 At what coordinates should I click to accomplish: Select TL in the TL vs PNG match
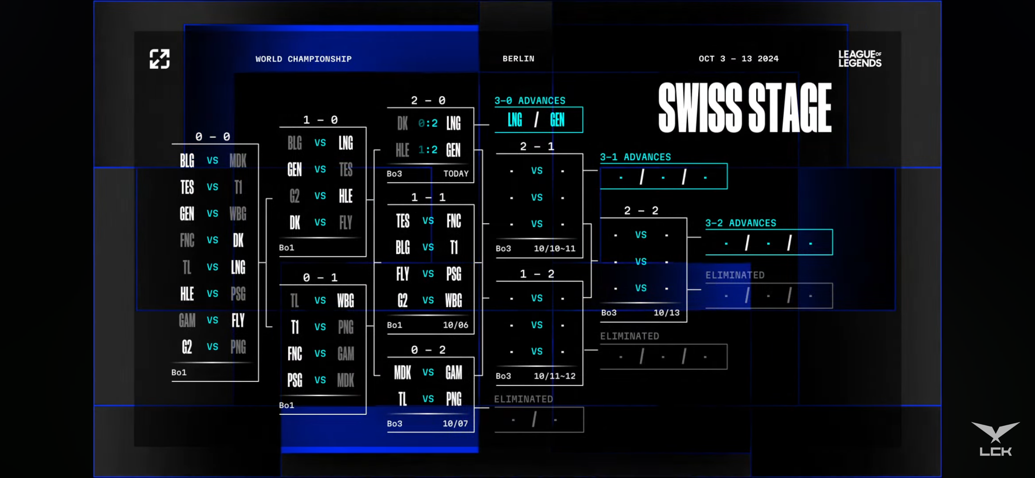click(x=403, y=399)
